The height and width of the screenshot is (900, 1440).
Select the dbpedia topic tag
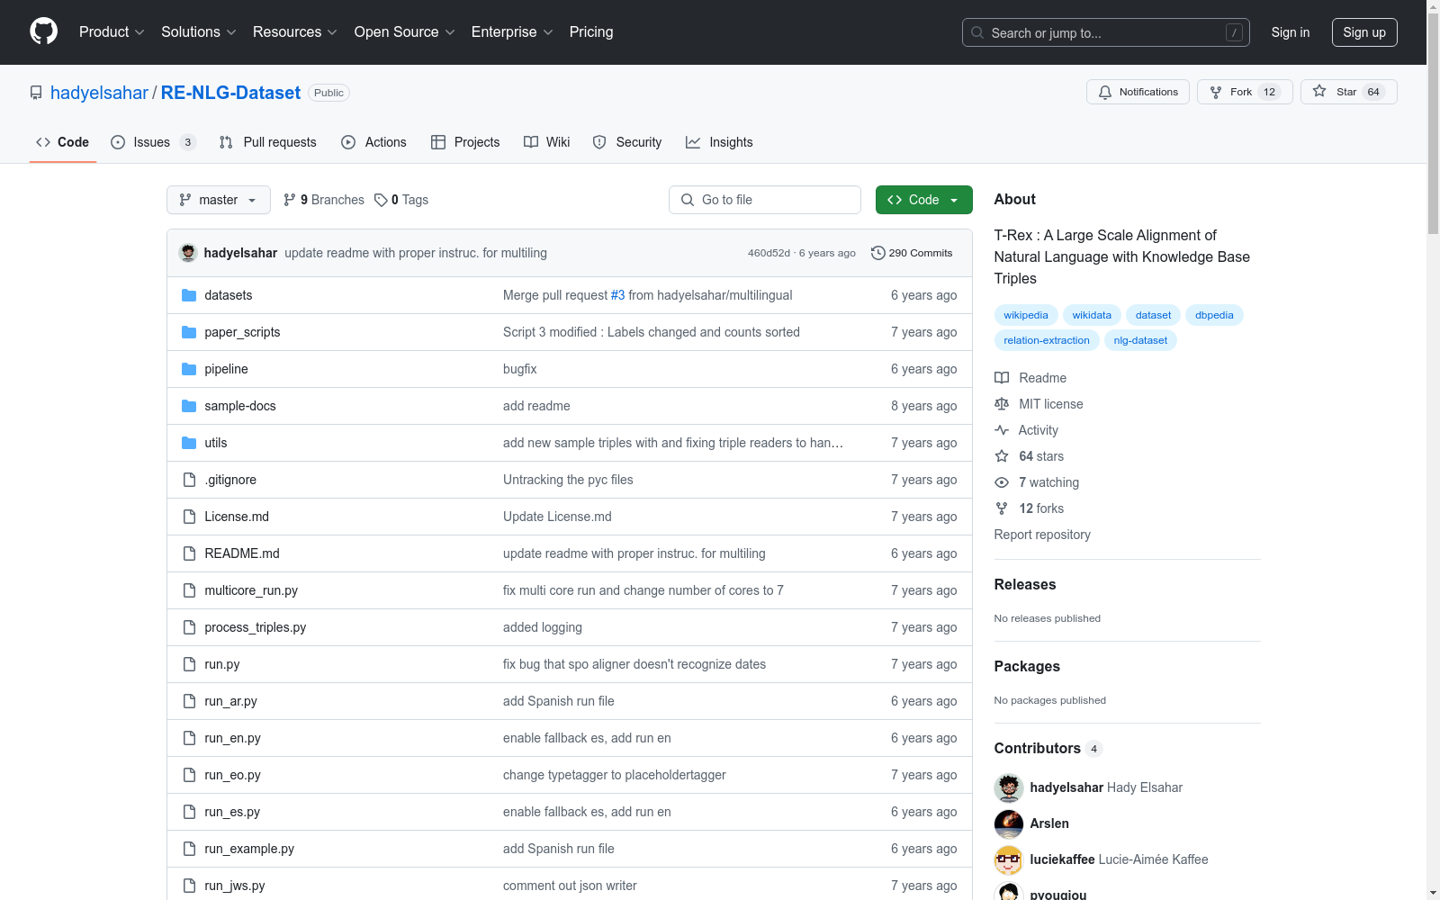pos(1214,315)
